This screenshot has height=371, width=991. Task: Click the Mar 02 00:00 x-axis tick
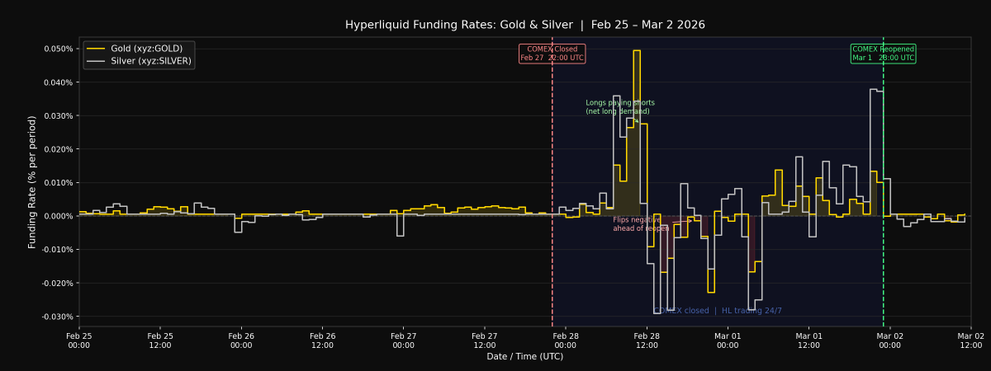(889, 340)
